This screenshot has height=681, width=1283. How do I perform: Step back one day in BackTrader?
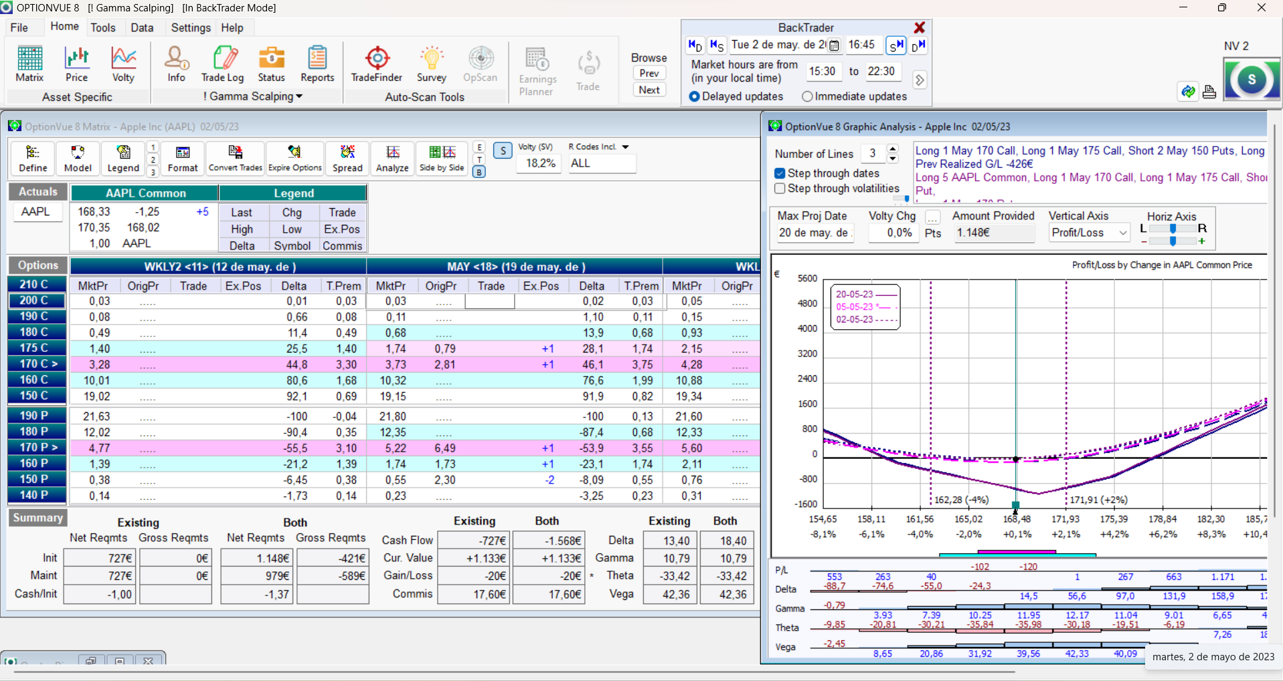[695, 45]
